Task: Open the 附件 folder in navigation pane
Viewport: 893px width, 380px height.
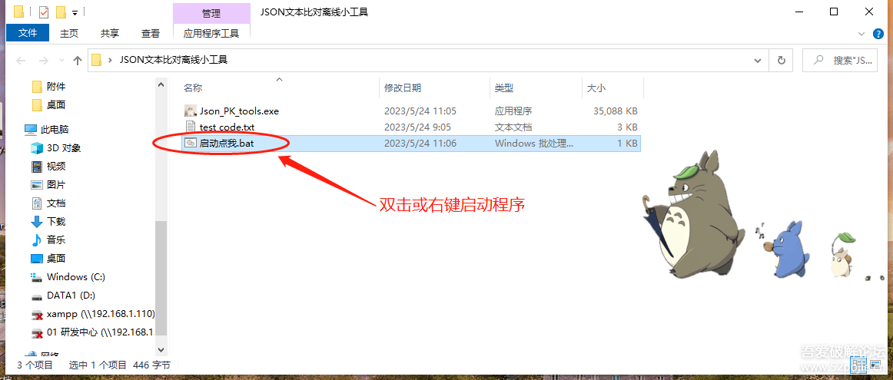Action: click(x=56, y=87)
